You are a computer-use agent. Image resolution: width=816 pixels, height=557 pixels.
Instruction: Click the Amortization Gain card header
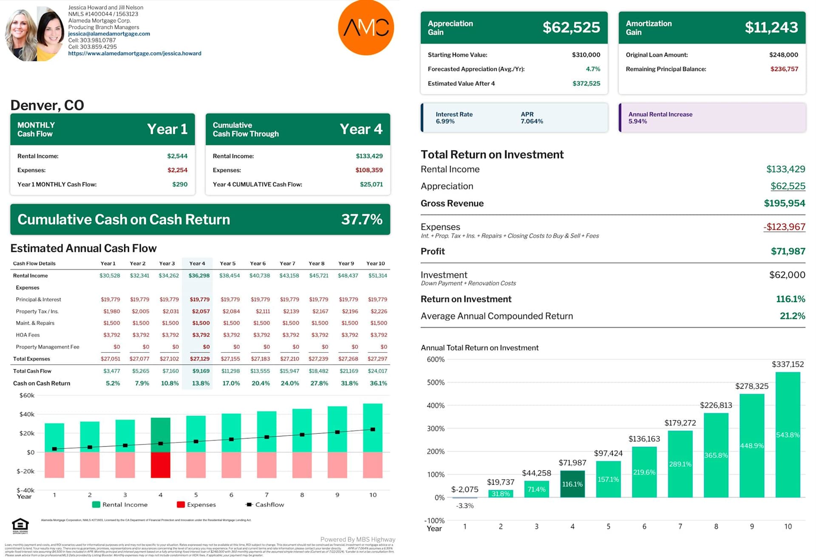coord(711,28)
